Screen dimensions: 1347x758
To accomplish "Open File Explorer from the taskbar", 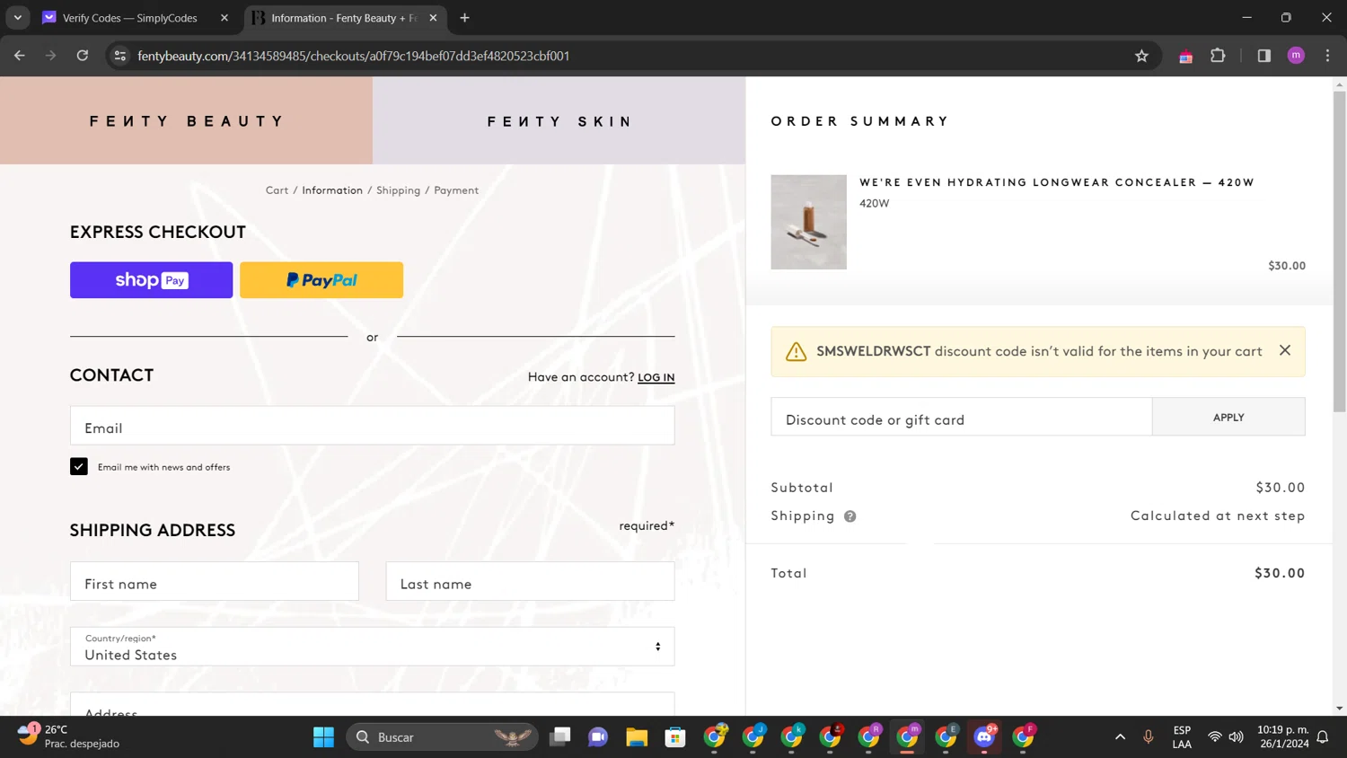I will [x=637, y=737].
